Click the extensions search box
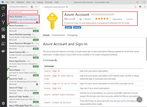The width and height of the screenshot is (147, 107). [x=23, y=12]
